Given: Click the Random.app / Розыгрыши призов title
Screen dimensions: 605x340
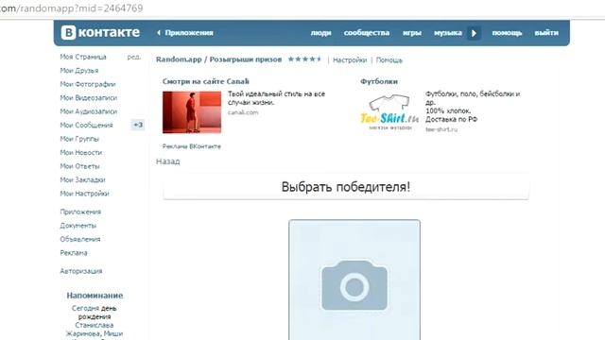Looking at the screenshot, I should (218, 59).
